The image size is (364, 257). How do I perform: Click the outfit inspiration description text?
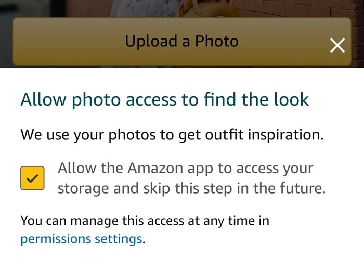(x=172, y=135)
